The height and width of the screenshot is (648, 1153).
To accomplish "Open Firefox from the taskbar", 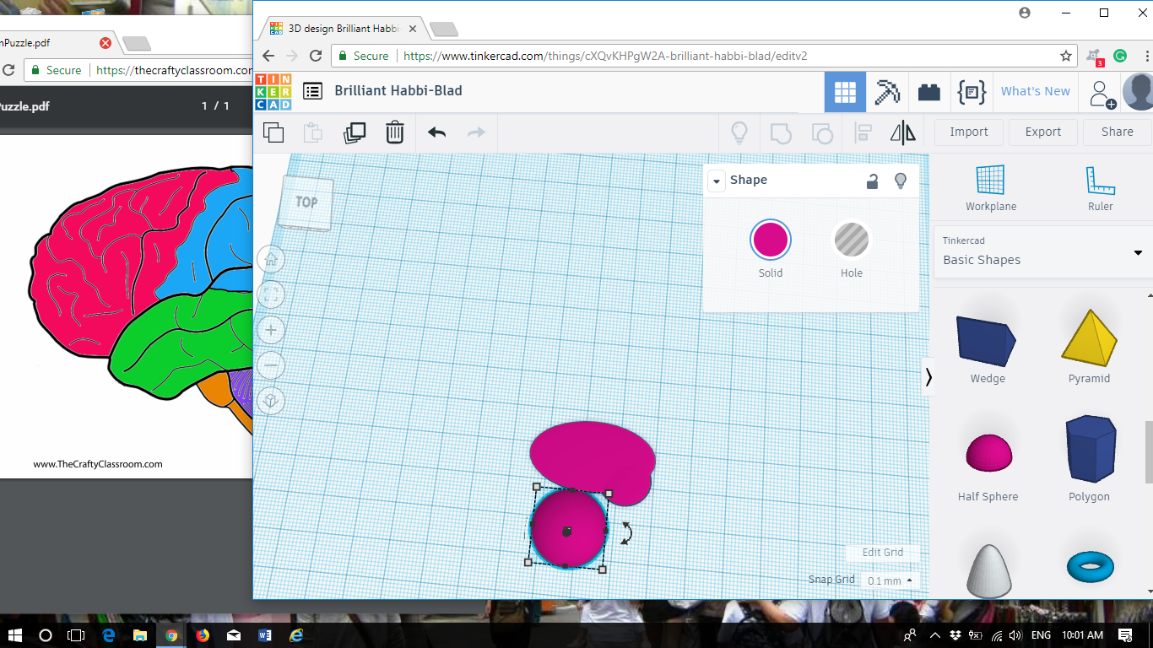I will point(203,634).
